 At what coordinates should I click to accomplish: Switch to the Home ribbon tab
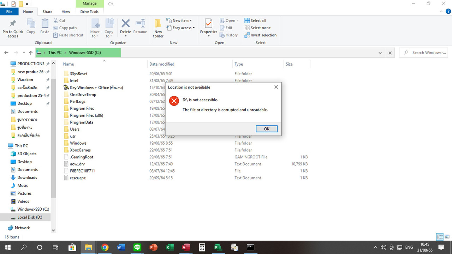[28, 12]
